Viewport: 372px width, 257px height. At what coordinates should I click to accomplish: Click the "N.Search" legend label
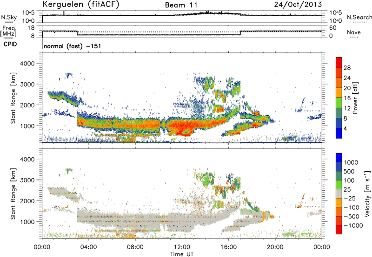(359, 17)
